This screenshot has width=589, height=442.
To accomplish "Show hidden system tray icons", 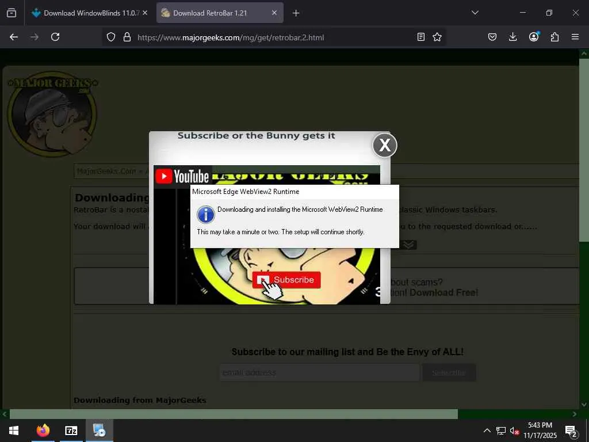I will [487, 430].
